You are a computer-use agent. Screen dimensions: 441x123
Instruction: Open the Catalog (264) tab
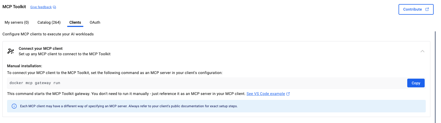click(49, 22)
